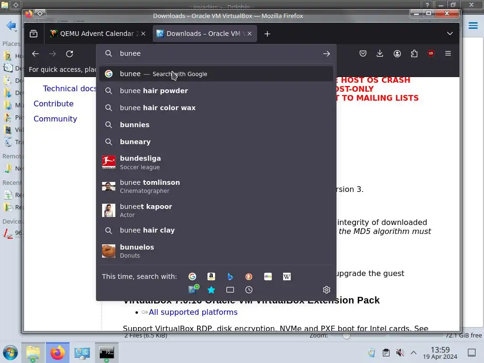The image size is (484, 363).
Task: Expand the list all tabs chevron
Action: pos(450,34)
